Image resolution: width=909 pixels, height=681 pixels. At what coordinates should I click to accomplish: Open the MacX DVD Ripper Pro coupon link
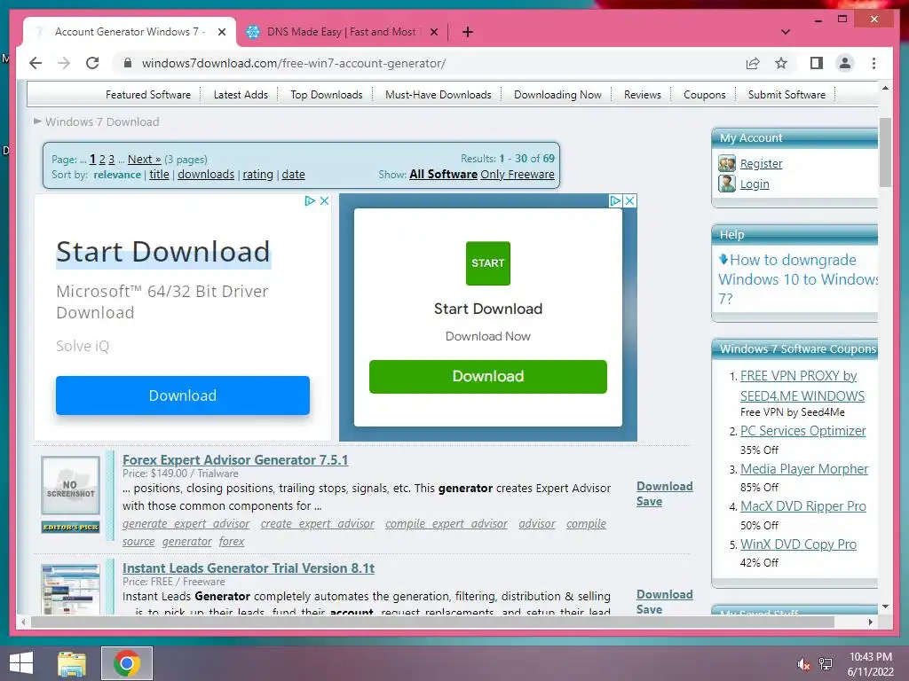pyautogui.click(x=802, y=506)
